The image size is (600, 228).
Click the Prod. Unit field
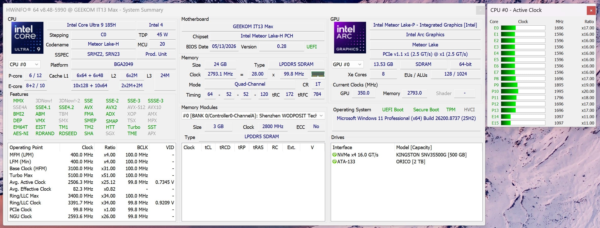156,54
